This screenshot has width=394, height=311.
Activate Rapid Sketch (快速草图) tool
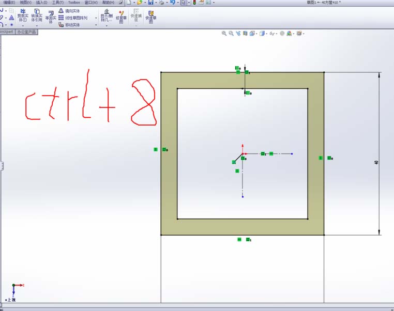click(151, 17)
